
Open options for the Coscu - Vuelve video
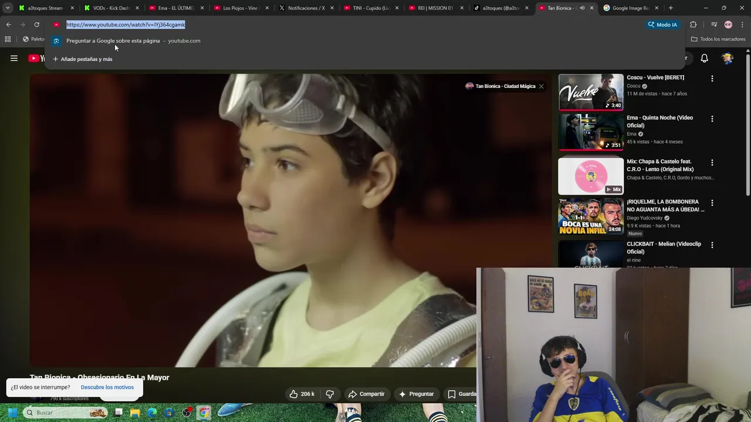pos(712,79)
